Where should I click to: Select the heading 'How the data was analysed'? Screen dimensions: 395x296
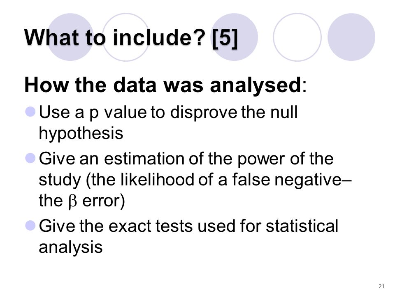(163, 85)
